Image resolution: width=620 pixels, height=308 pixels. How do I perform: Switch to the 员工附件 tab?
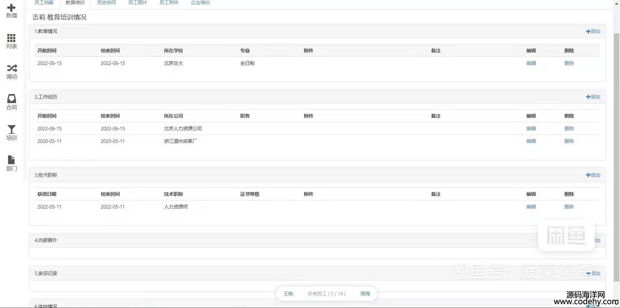tap(169, 3)
